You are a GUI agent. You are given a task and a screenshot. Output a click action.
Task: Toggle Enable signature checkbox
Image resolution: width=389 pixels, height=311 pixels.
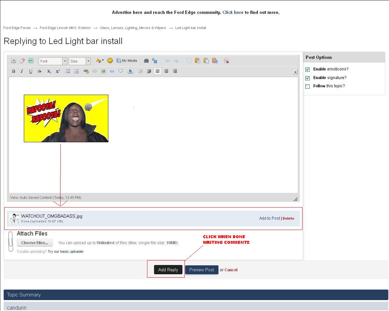pos(308,78)
